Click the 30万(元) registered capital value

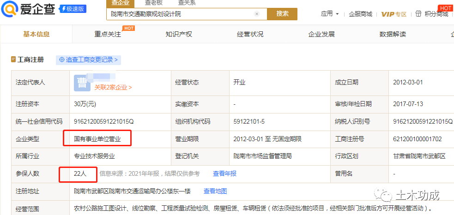point(85,104)
